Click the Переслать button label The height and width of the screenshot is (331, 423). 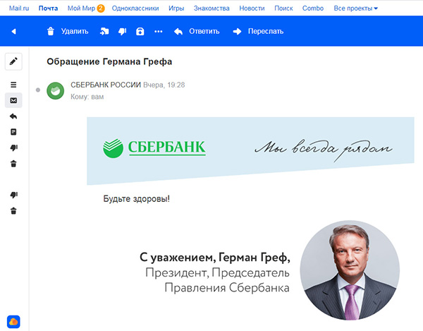[266, 32]
